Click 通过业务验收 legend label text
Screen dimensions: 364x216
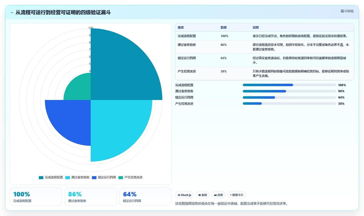tap(80, 177)
